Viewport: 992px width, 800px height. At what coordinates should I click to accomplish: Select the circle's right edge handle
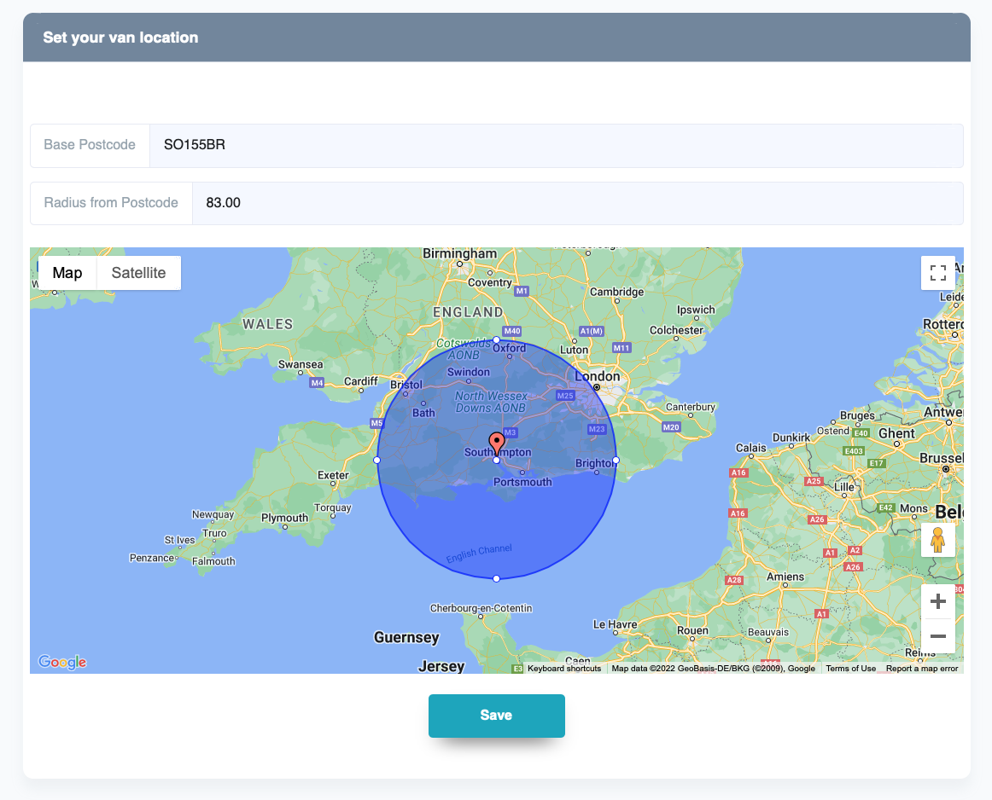pyautogui.click(x=616, y=461)
